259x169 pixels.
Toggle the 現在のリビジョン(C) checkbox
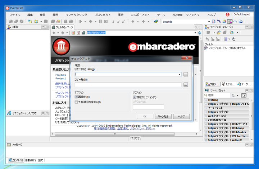click(134, 97)
